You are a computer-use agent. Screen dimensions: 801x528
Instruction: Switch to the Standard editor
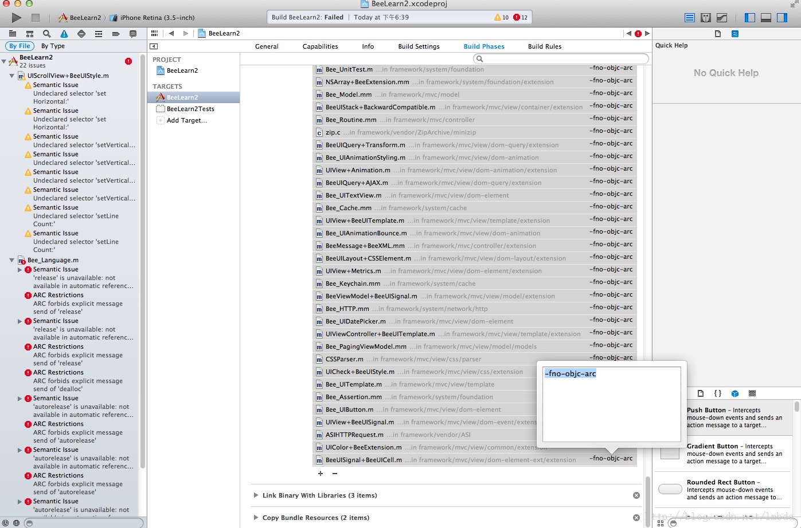(690, 18)
